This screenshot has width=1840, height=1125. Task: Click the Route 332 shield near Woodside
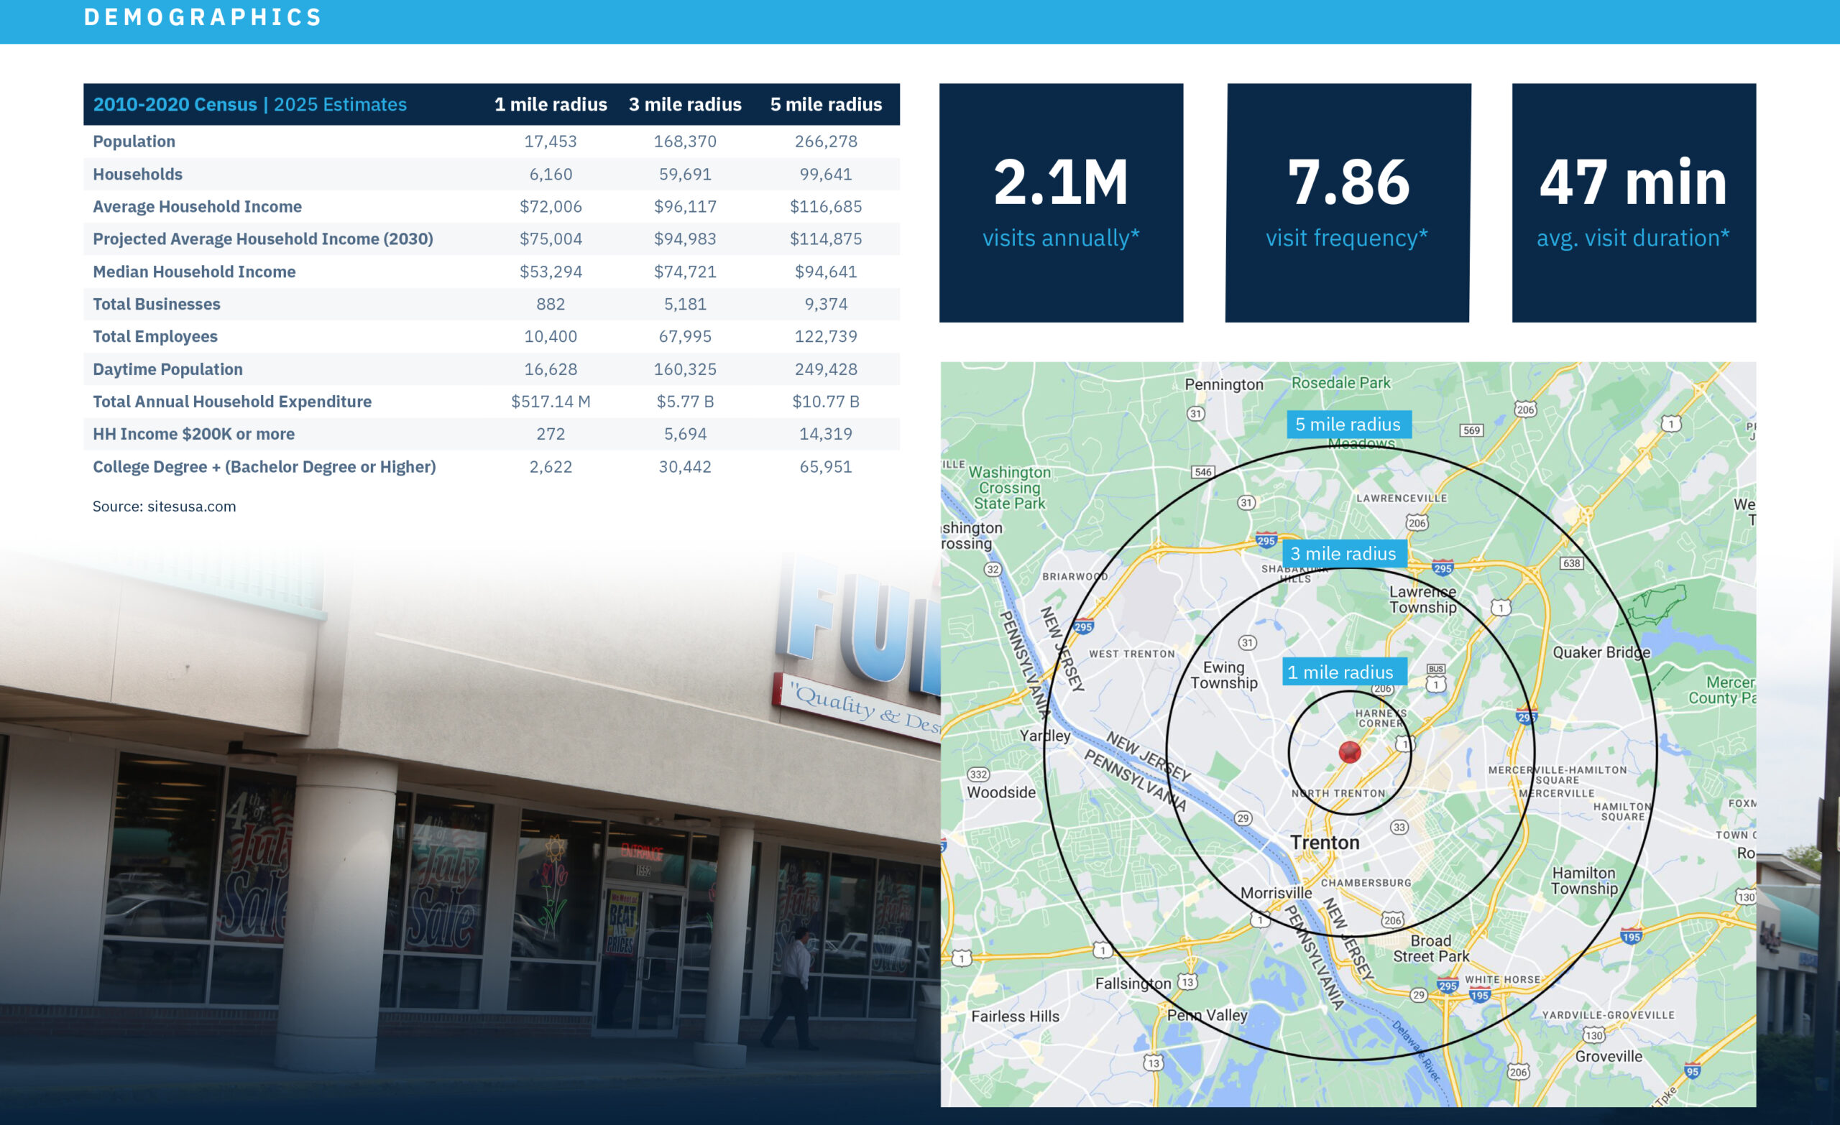[978, 775]
